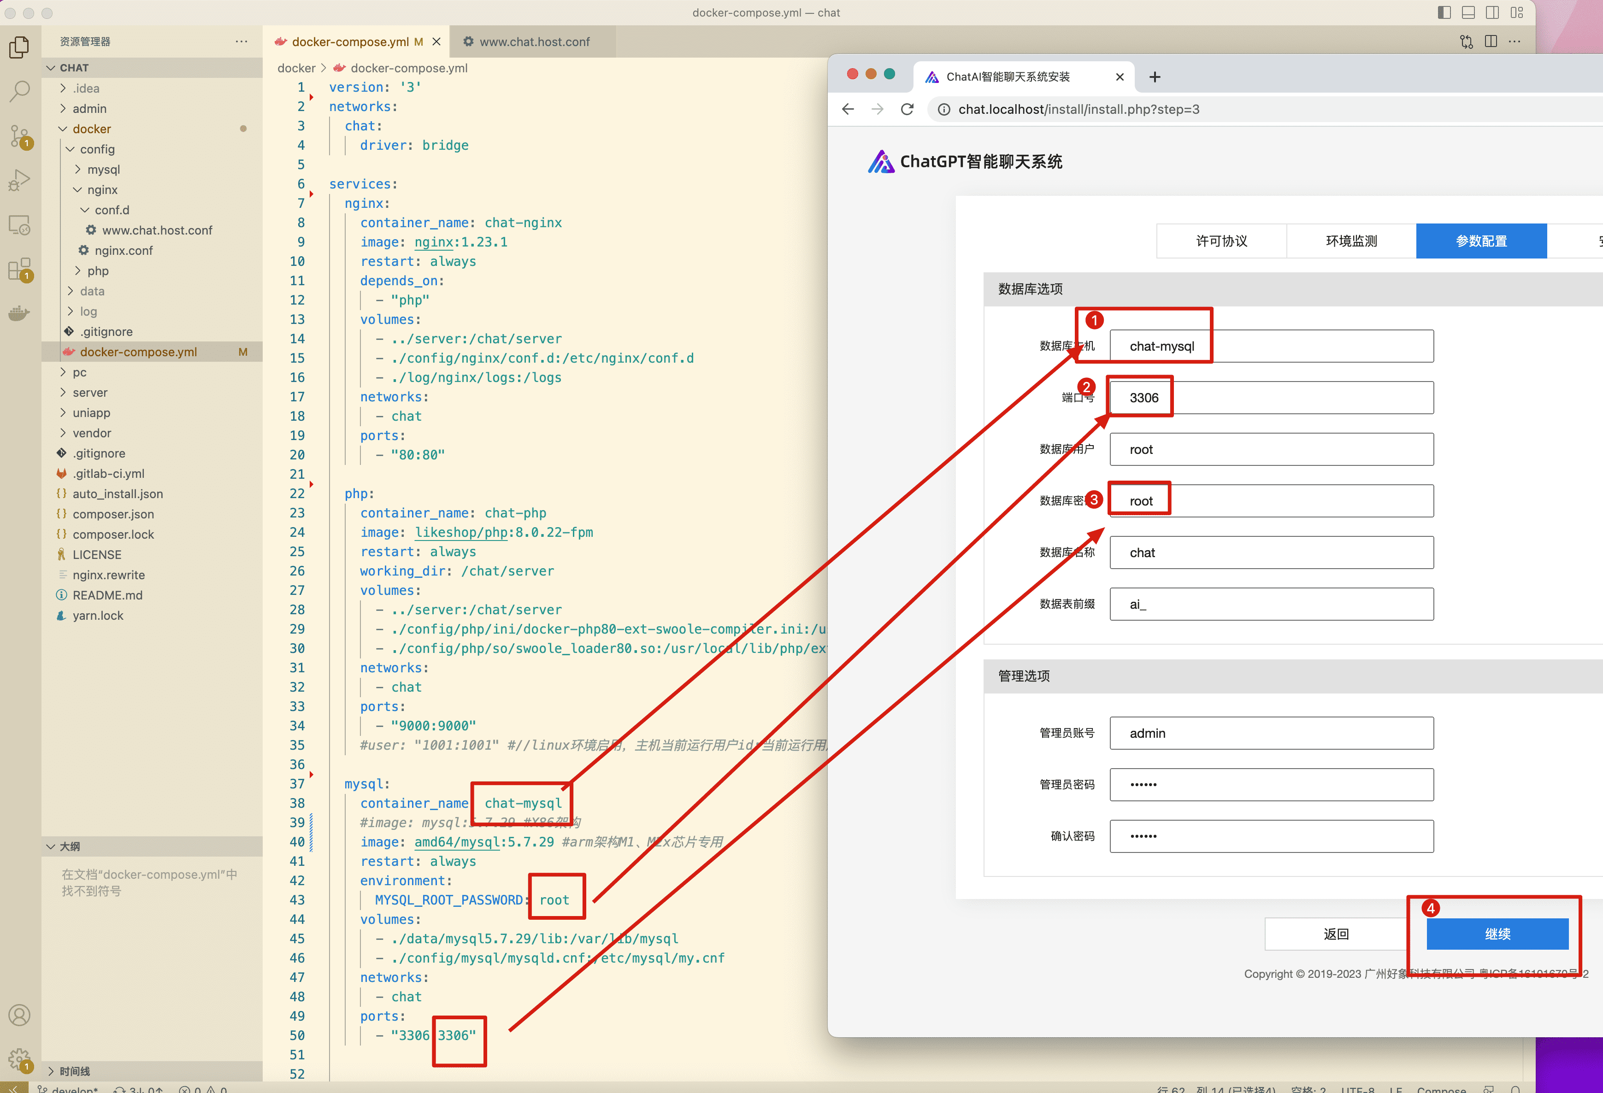1603x1093 pixels.
Task: Go forward in the browser window
Action: (x=878, y=110)
